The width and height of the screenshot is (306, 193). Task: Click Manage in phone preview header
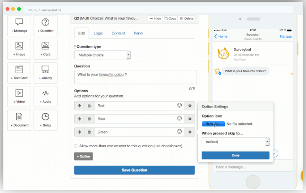click(286, 36)
